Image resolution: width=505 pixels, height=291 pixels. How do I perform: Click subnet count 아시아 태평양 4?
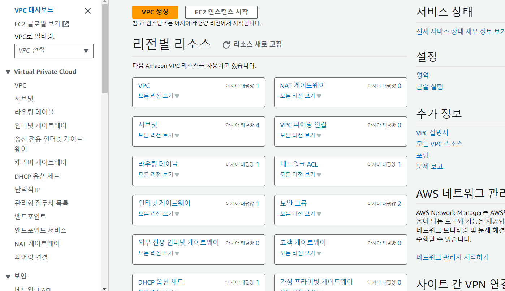tap(242, 125)
